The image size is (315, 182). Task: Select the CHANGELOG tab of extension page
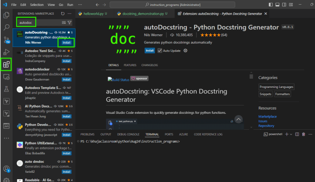pos(150,65)
